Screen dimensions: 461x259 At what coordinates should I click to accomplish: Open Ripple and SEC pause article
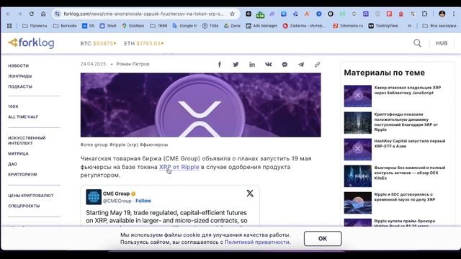tap(405, 196)
